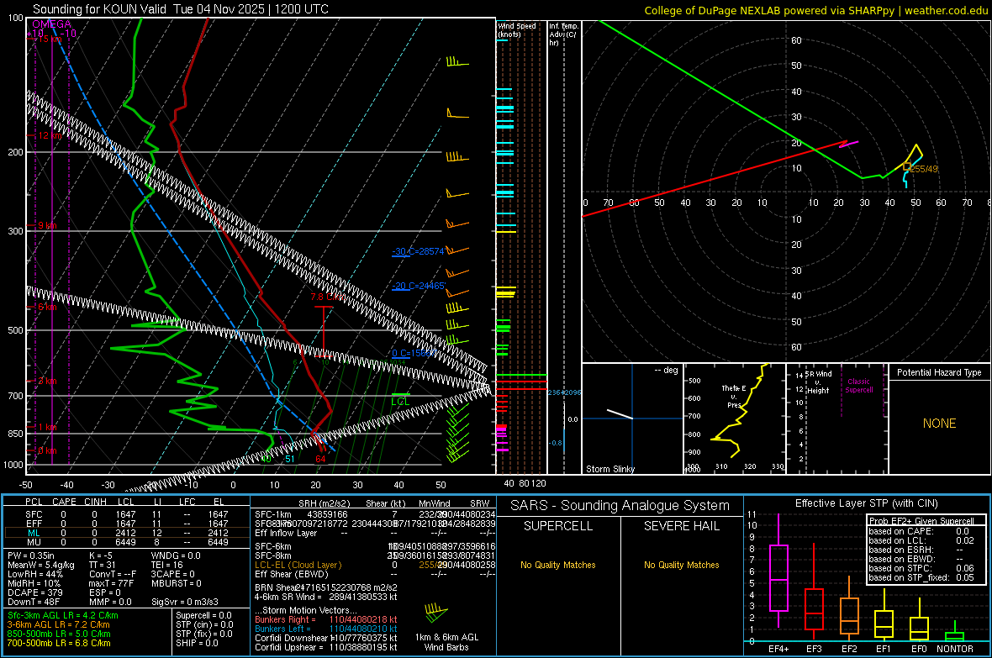Click the MeanW = 5.4g/kg value
Screen dimensions: 992x658
pyautogui.click(x=40, y=565)
